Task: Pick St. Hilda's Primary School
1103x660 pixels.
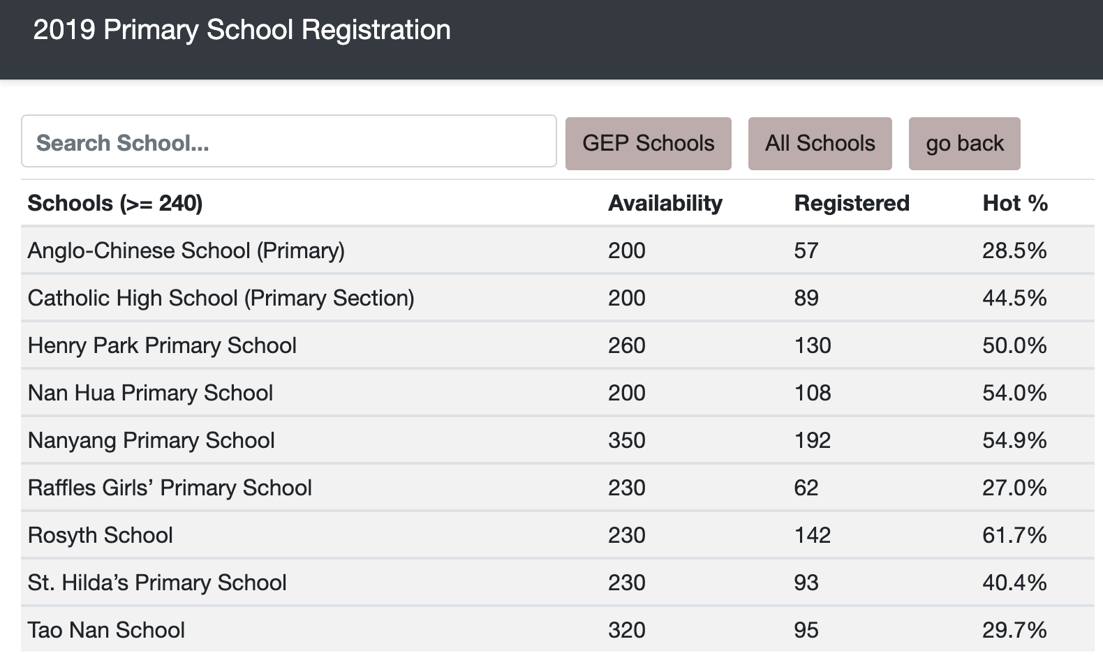Action: 157,583
